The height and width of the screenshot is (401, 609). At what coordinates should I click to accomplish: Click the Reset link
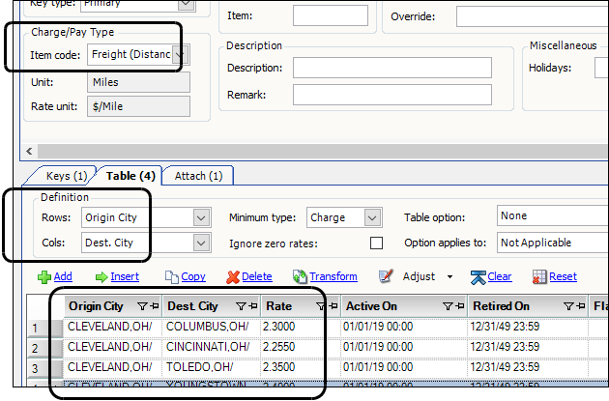(564, 276)
